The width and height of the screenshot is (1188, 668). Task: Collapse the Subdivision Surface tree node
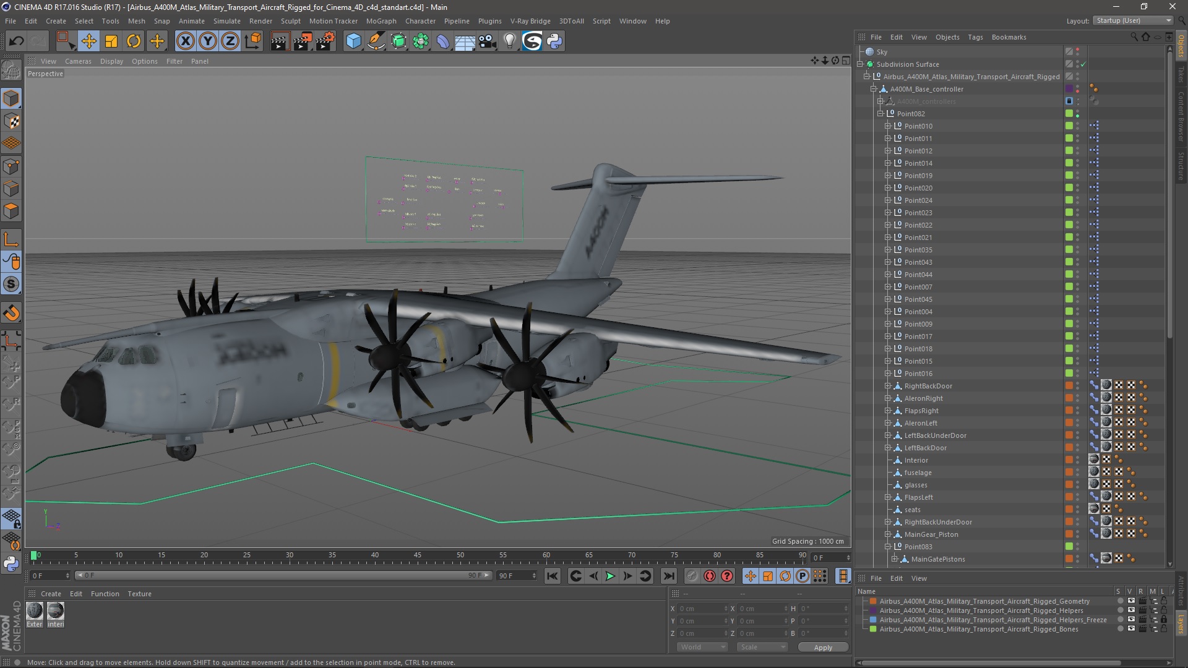(860, 64)
